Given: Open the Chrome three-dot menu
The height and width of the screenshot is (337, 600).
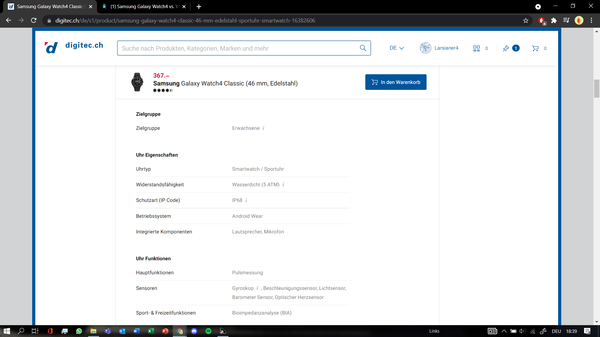Looking at the screenshot, I should [591, 21].
